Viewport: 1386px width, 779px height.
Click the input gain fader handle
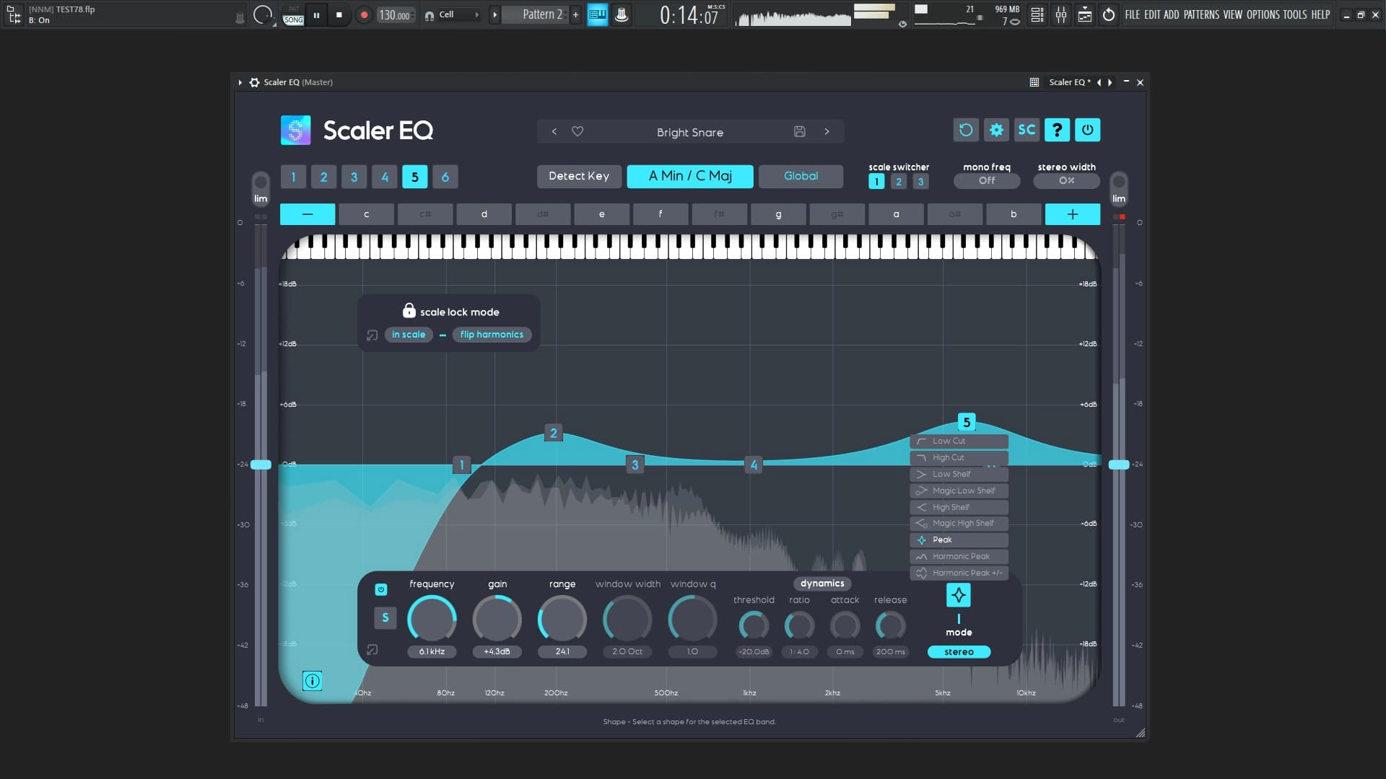point(261,465)
